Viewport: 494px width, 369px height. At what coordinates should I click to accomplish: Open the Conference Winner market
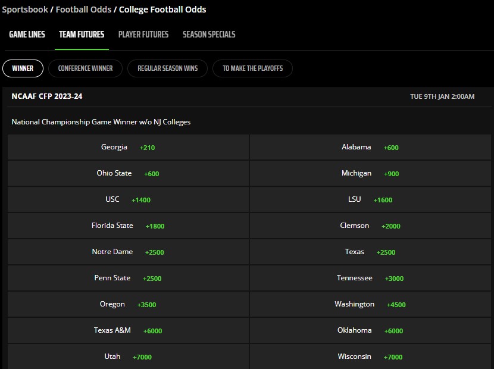click(x=85, y=68)
